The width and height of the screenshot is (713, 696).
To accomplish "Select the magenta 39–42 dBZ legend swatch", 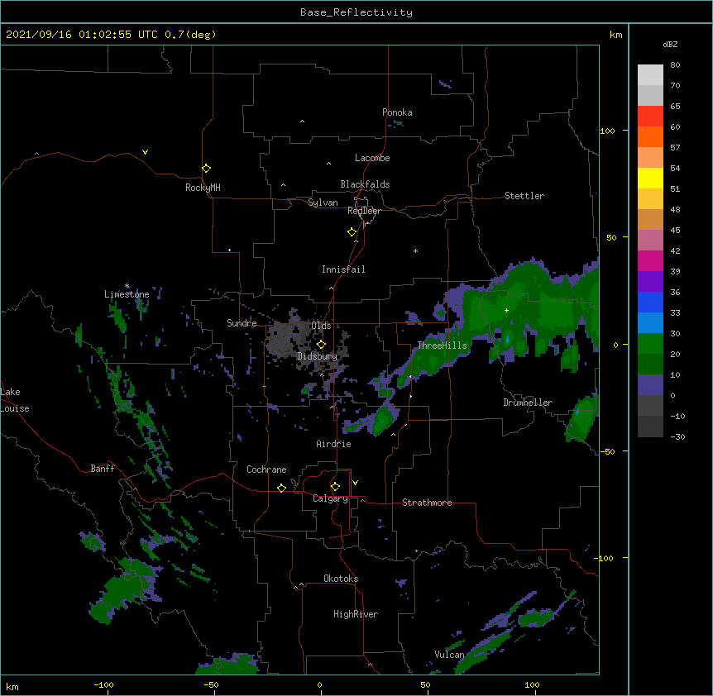I will (650, 260).
